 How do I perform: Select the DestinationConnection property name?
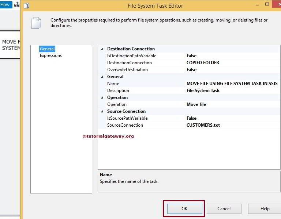pyautogui.click(x=130, y=63)
